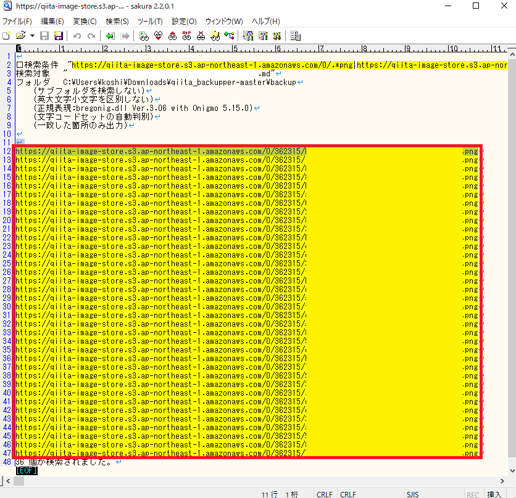Image resolution: width=516 pixels, height=498 pixels.
Task: Click the REC macro recording indicator
Action: point(473,494)
